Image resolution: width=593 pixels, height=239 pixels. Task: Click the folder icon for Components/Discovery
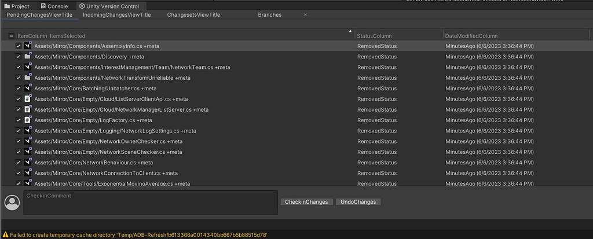pos(27,57)
